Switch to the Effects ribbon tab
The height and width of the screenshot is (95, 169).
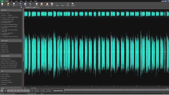point(21,1)
